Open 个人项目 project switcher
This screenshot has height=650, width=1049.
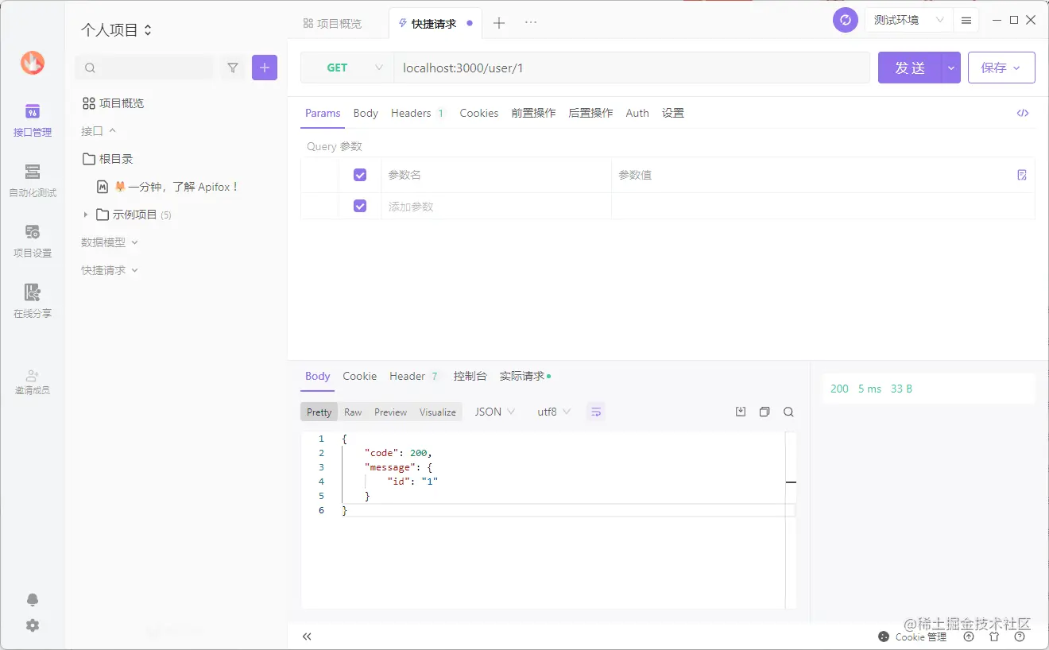click(116, 30)
